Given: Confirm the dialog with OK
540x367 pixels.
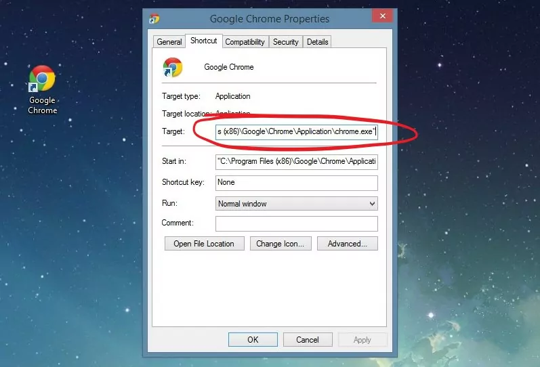Looking at the screenshot, I should (x=253, y=339).
